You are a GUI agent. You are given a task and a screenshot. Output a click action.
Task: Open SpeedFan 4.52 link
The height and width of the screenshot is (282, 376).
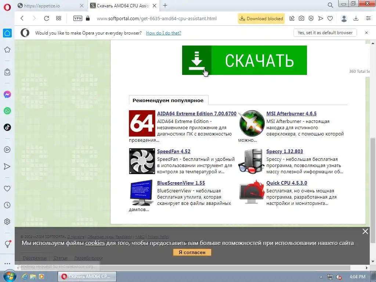pos(174,152)
